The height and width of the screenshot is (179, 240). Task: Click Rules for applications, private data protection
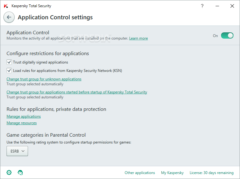(56, 109)
